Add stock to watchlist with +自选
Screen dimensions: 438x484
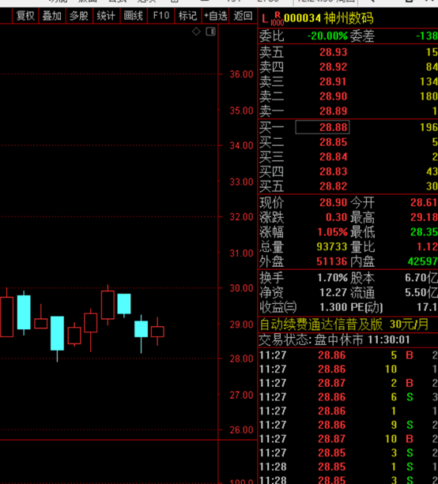click(216, 16)
